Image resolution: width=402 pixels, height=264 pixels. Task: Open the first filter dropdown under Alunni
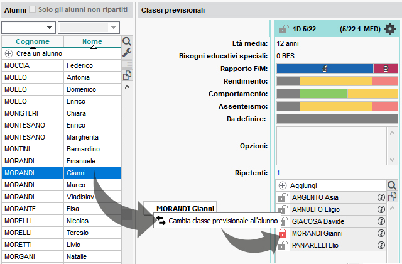(28, 28)
